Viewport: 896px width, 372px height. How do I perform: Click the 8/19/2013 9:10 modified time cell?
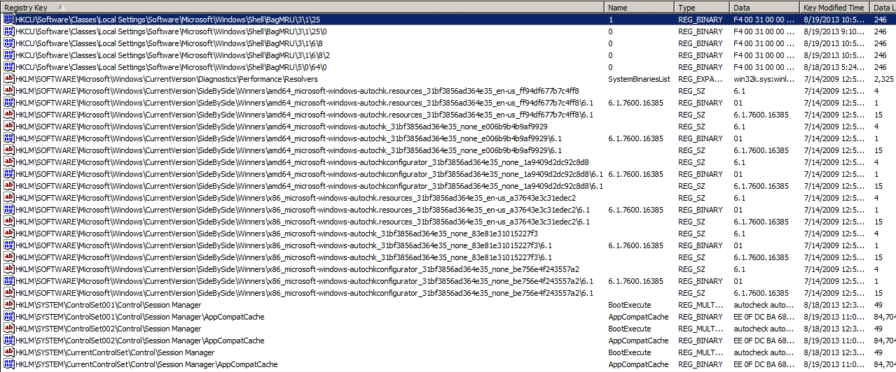coord(834,31)
